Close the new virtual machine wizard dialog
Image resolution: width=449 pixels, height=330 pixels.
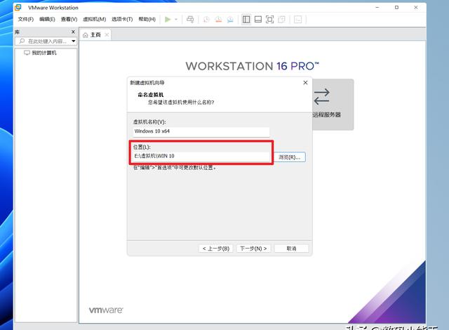[x=306, y=83]
